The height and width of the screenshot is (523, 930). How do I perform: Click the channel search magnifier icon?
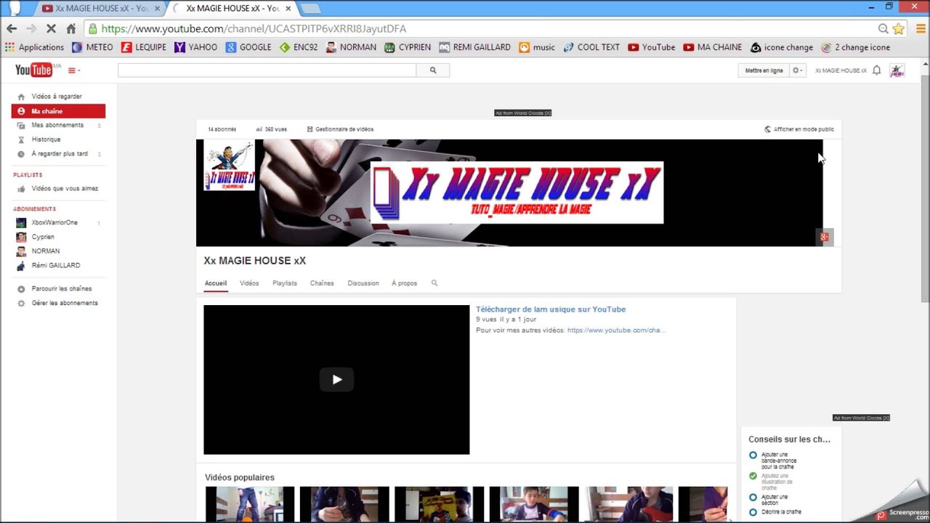coord(434,283)
